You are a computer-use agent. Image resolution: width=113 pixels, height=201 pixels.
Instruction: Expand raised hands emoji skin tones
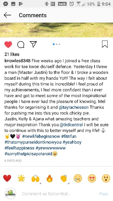pos(35,179)
